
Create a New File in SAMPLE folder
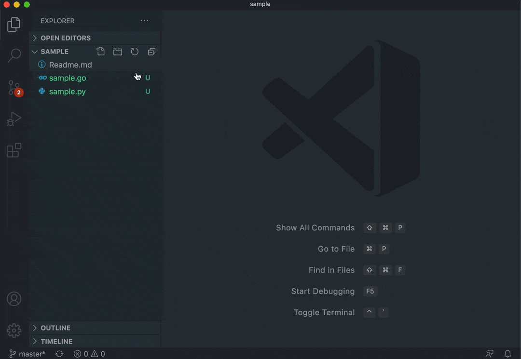tap(100, 51)
